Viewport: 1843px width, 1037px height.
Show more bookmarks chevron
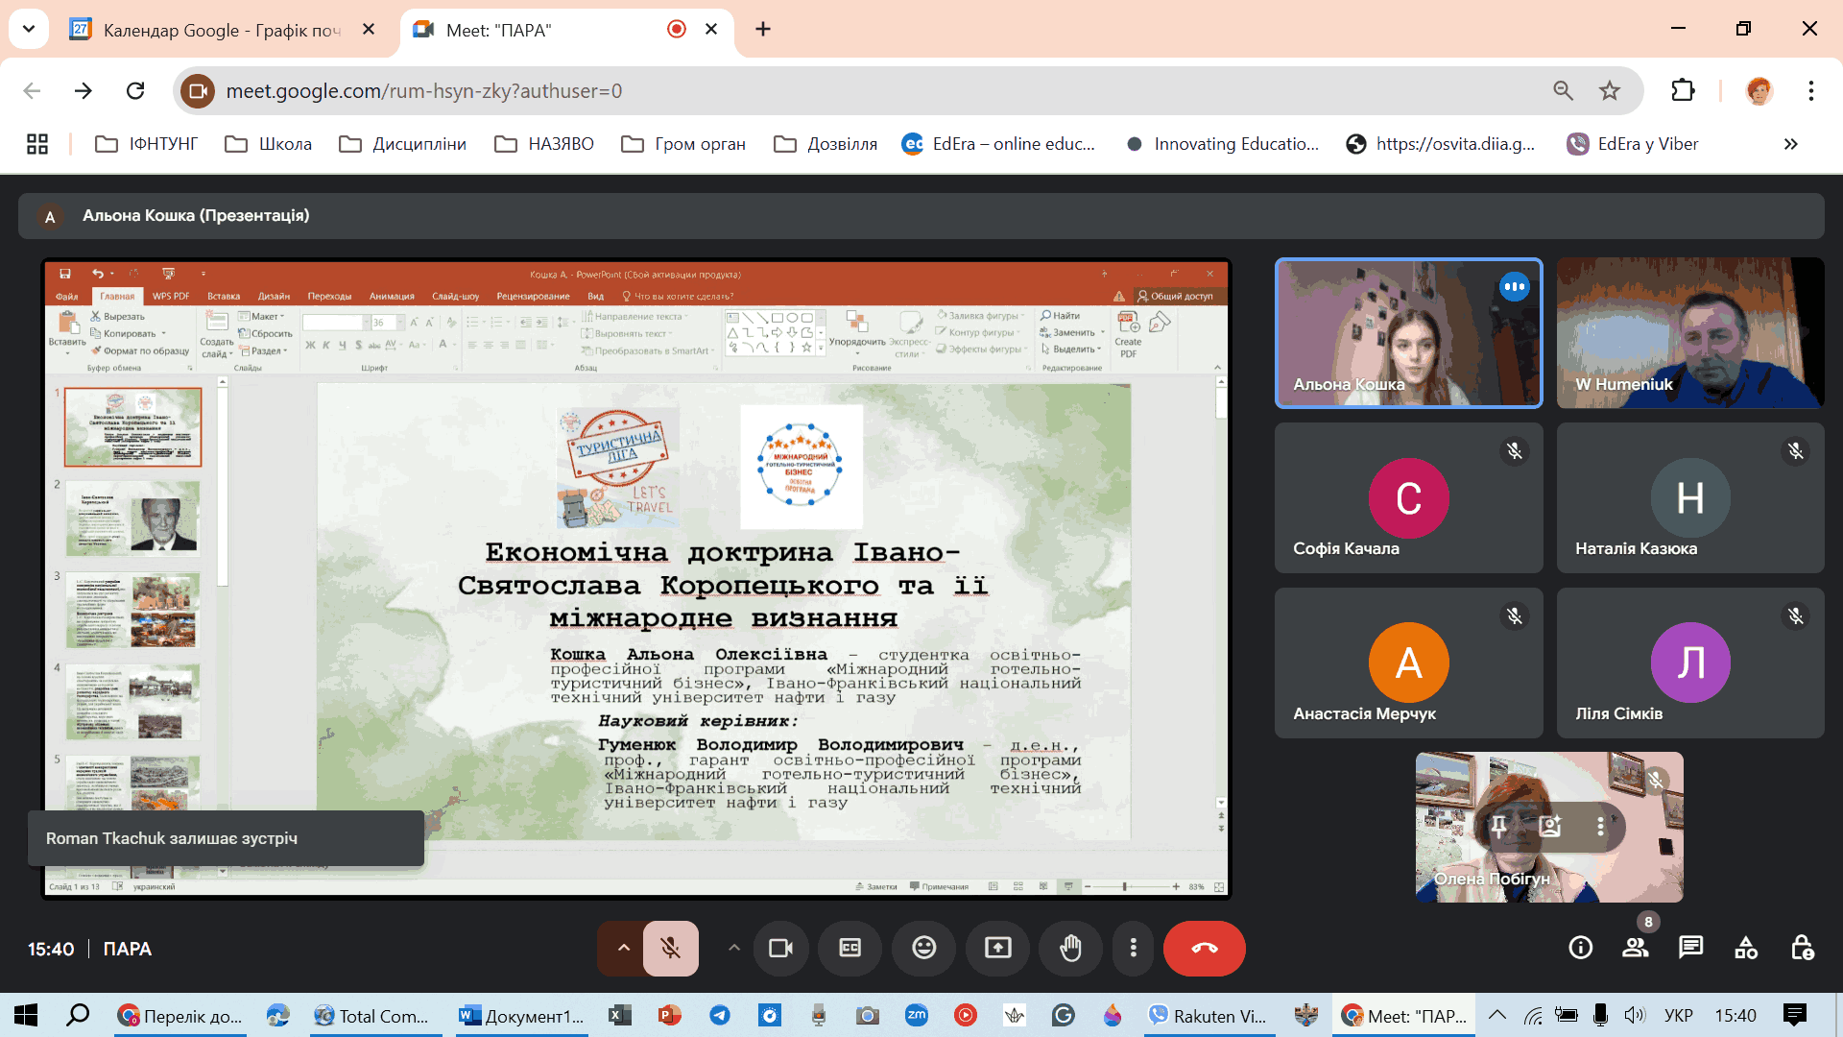[x=1790, y=144]
